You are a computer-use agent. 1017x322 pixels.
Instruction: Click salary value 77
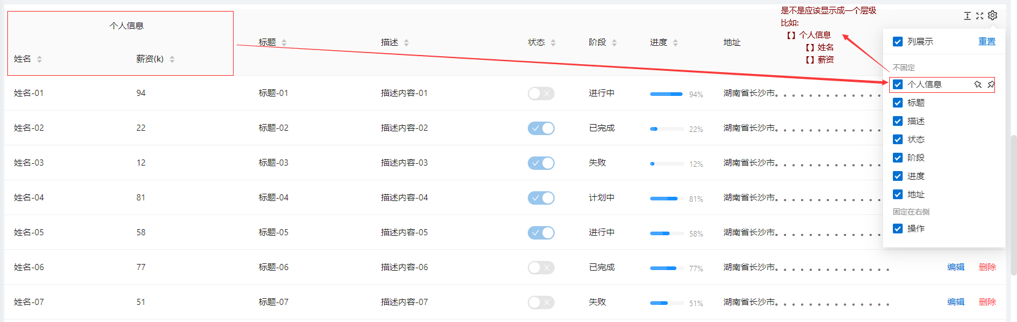[x=141, y=267]
